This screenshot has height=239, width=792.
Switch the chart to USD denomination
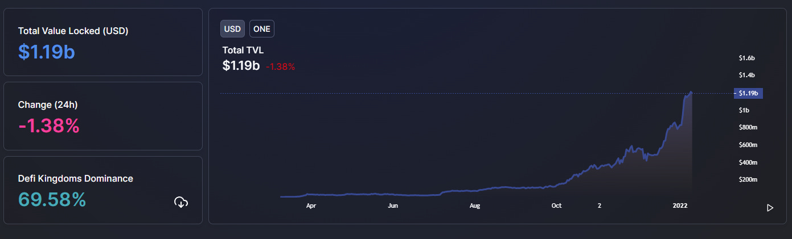232,28
